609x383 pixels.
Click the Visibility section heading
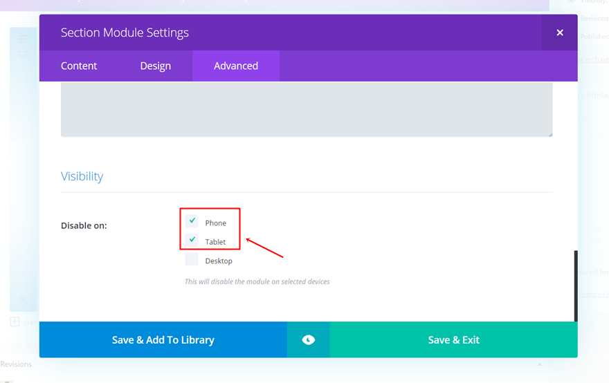[82, 176]
